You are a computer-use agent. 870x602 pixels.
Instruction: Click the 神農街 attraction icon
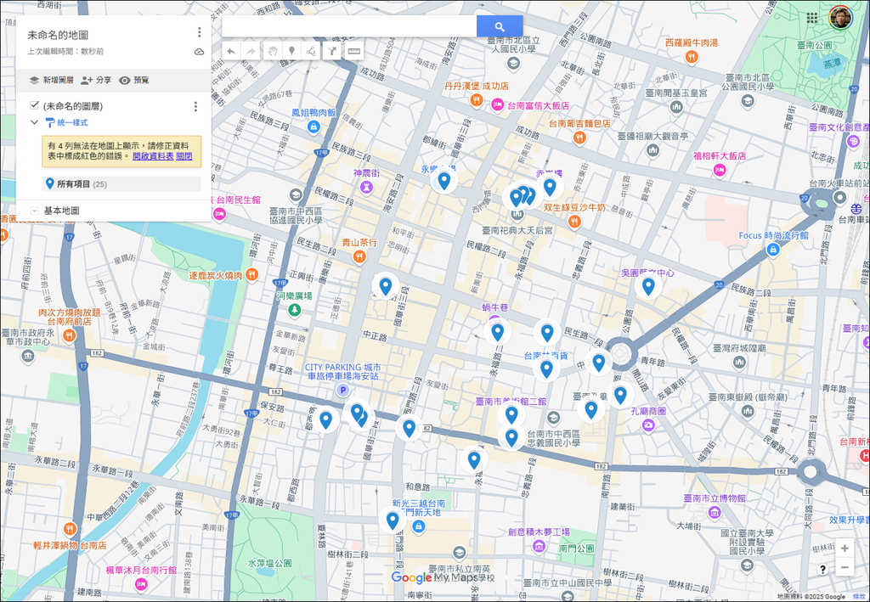[366, 188]
